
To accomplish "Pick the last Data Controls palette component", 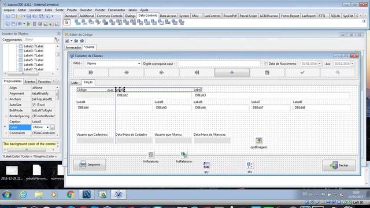I will tap(182, 23).
